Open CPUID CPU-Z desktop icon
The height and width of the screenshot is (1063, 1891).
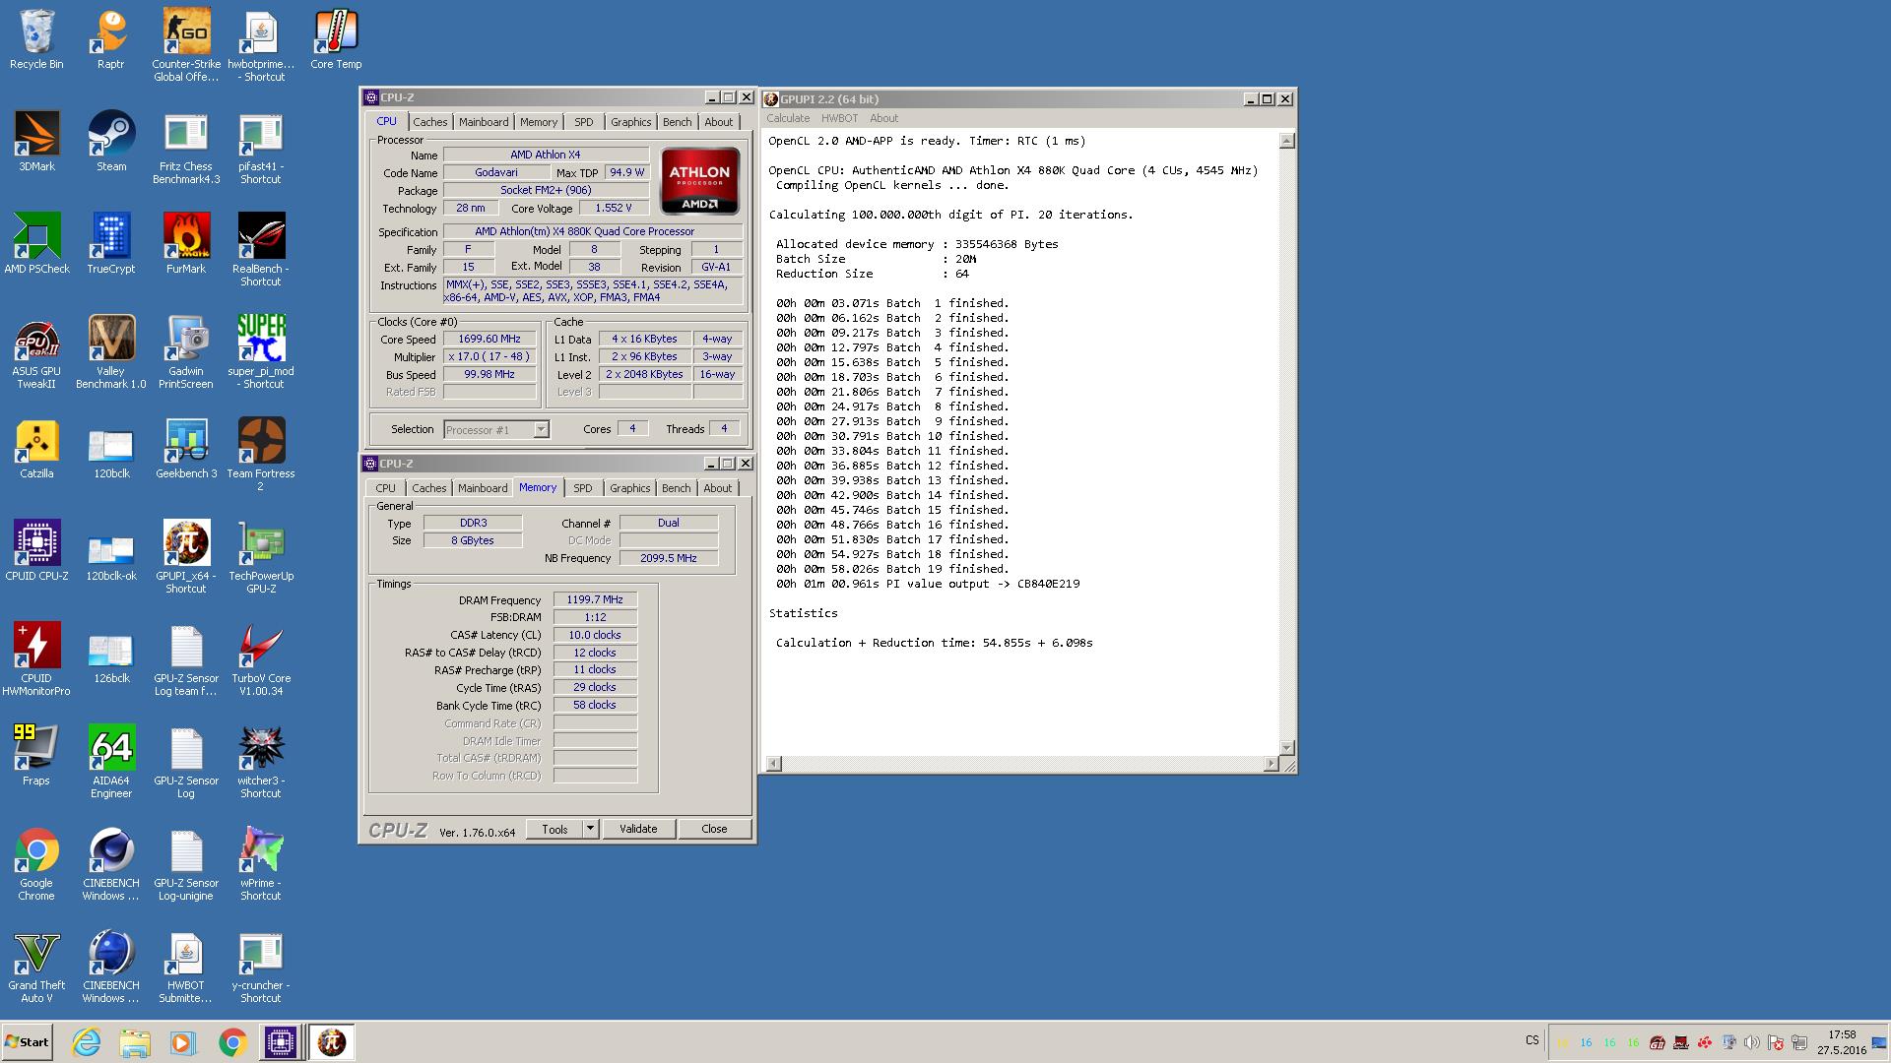pyautogui.click(x=36, y=551)
